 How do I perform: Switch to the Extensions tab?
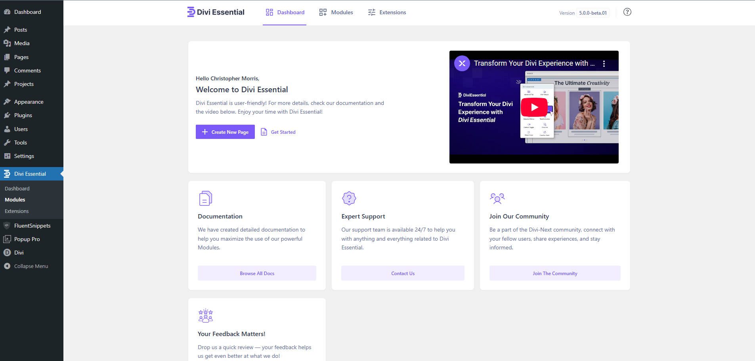387,12
